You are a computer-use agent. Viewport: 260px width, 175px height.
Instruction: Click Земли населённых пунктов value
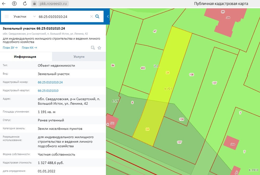tap(60, 129)
